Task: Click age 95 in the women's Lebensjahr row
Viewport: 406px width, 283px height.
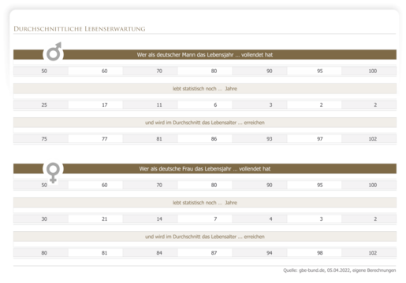Action: pos(320,185)
